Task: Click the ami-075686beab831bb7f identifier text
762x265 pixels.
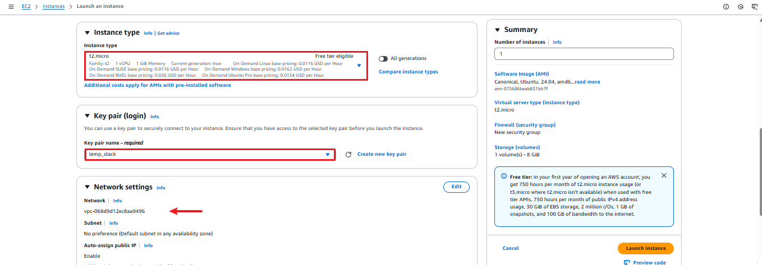Action: pos(521,89)
